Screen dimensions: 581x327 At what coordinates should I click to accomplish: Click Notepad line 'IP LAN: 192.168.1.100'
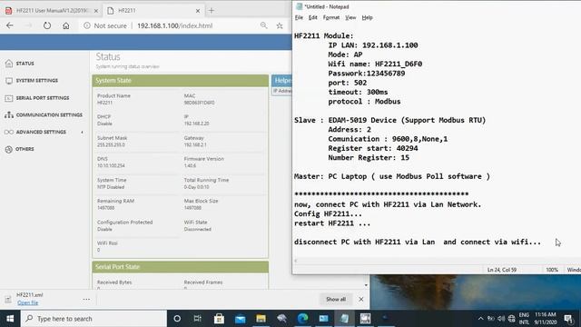coord(373,45)
